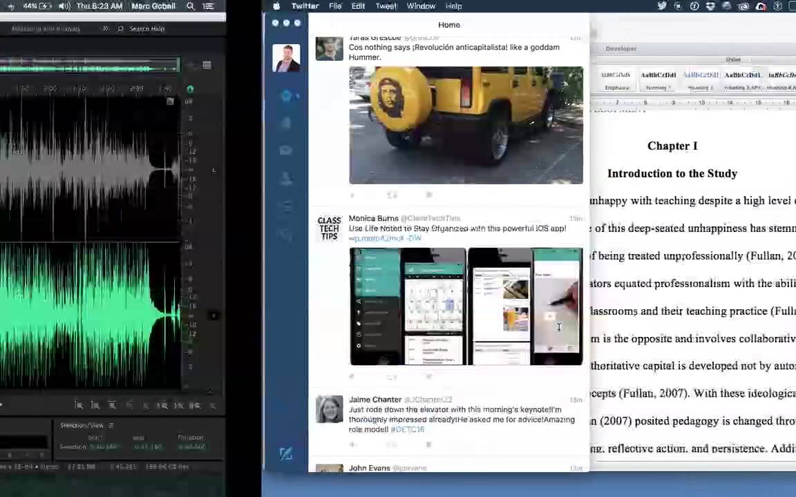Open Lists icon in Twitter sidebar

[286, 206]
